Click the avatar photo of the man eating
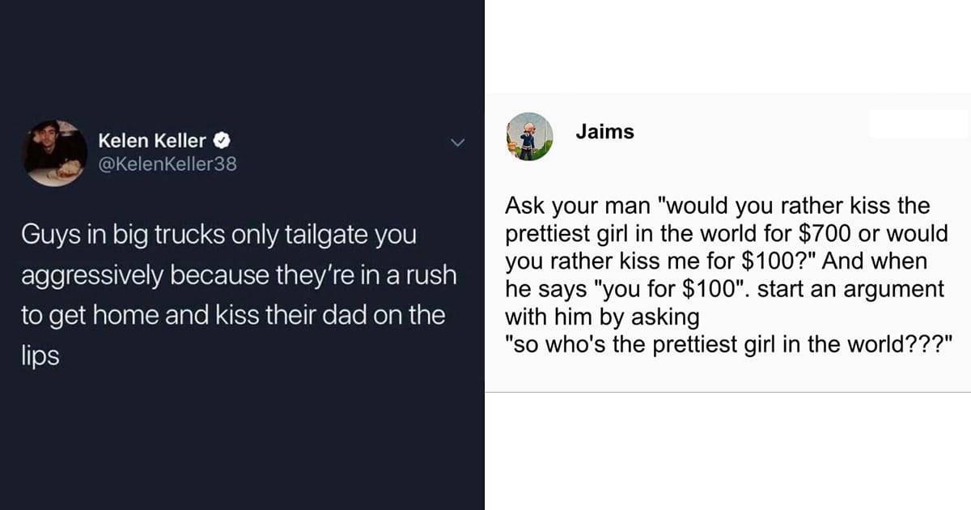The image size is (971, 510). (x=55, y=152)
